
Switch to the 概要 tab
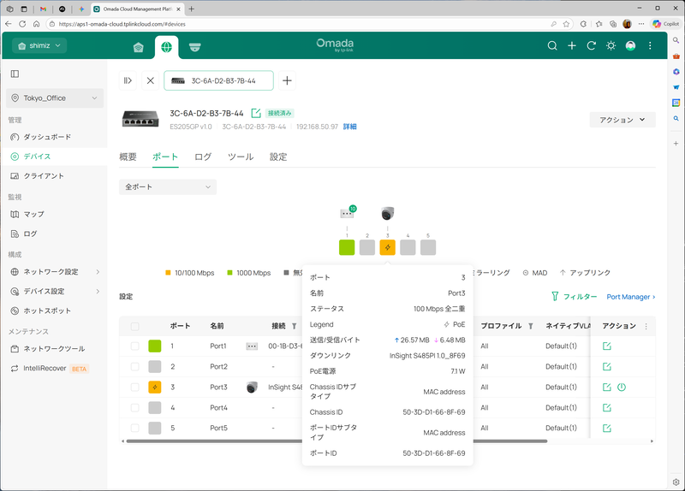pyautogui.click(x=128, y=157)
